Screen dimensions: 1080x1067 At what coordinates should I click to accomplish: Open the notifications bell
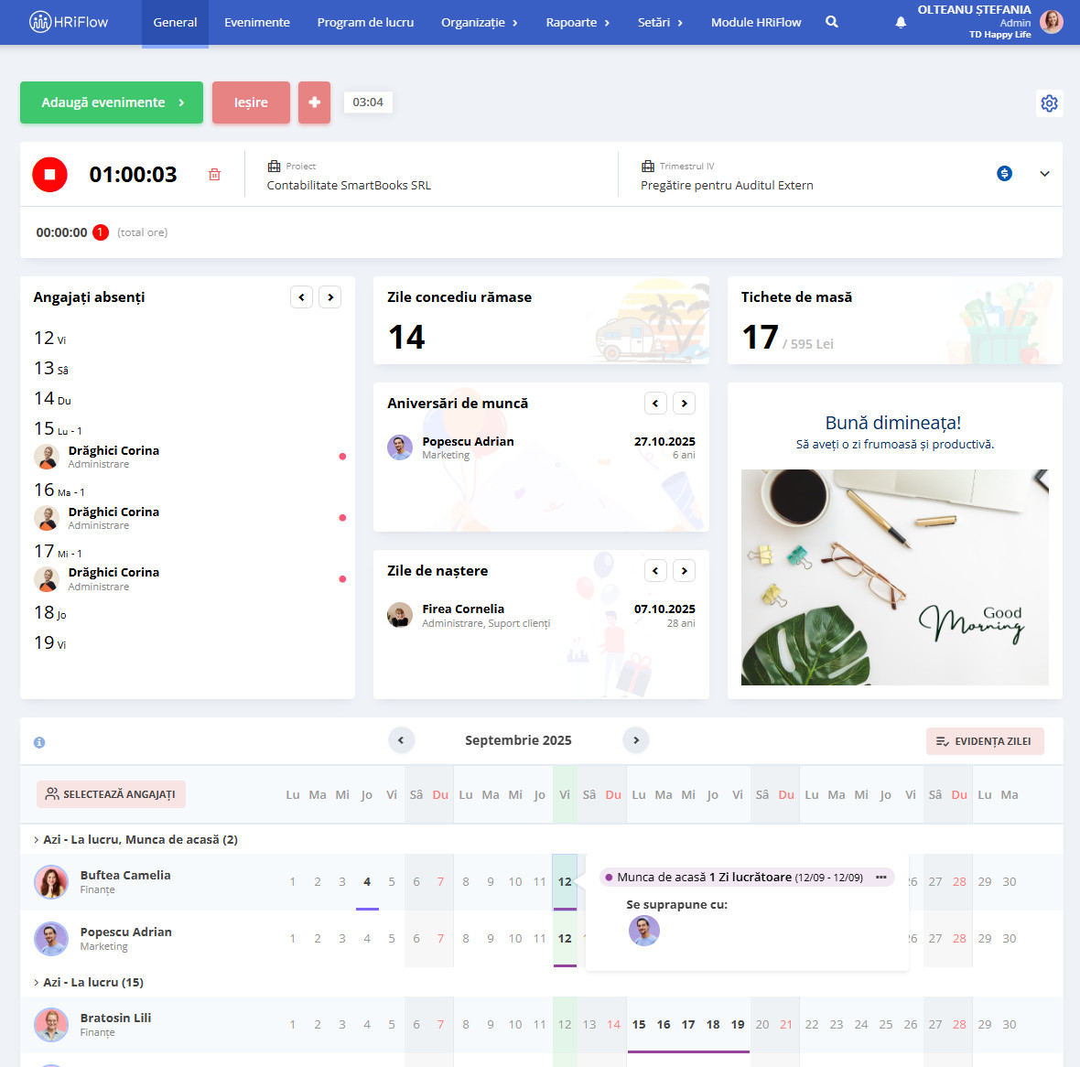click(901, 22)
